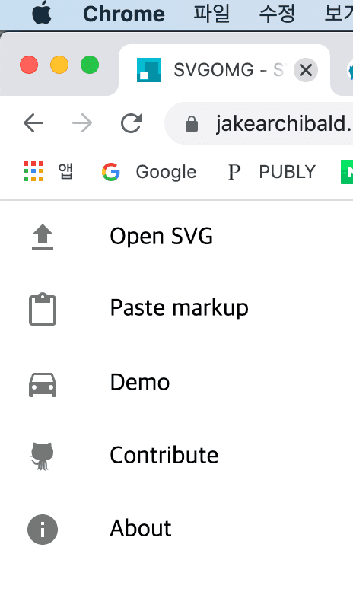Open the 파일 menu

(211, 14)
